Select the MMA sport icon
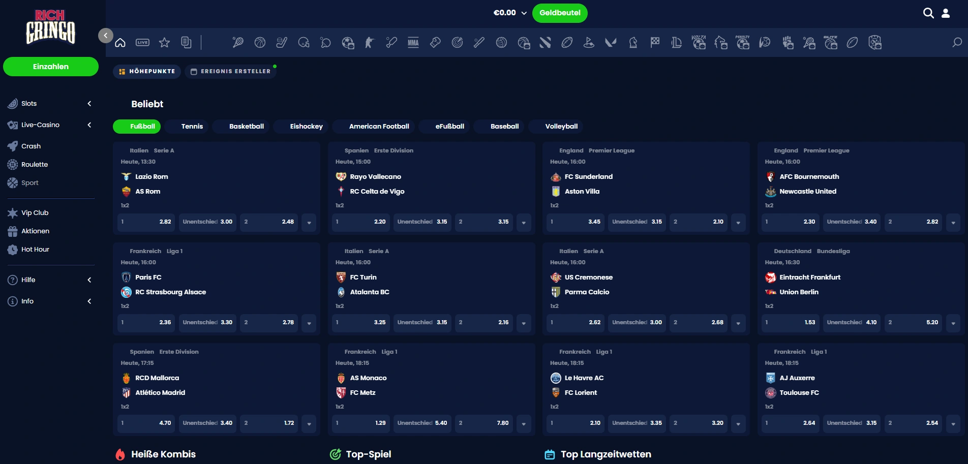 pos(413,43)
